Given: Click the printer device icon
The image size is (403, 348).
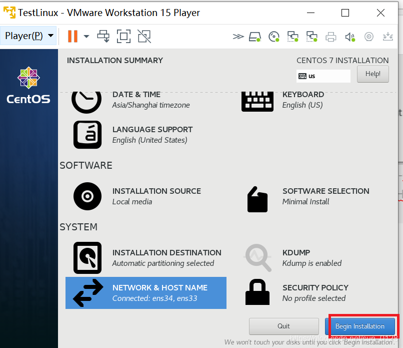Looking at the screenshot, I should point(331,37).
